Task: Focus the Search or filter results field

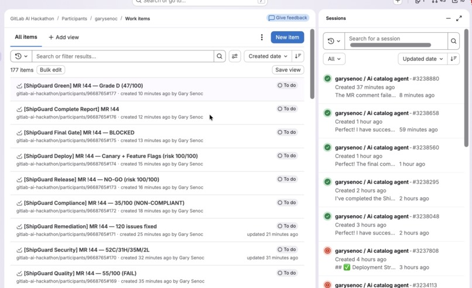Action: 123,56
